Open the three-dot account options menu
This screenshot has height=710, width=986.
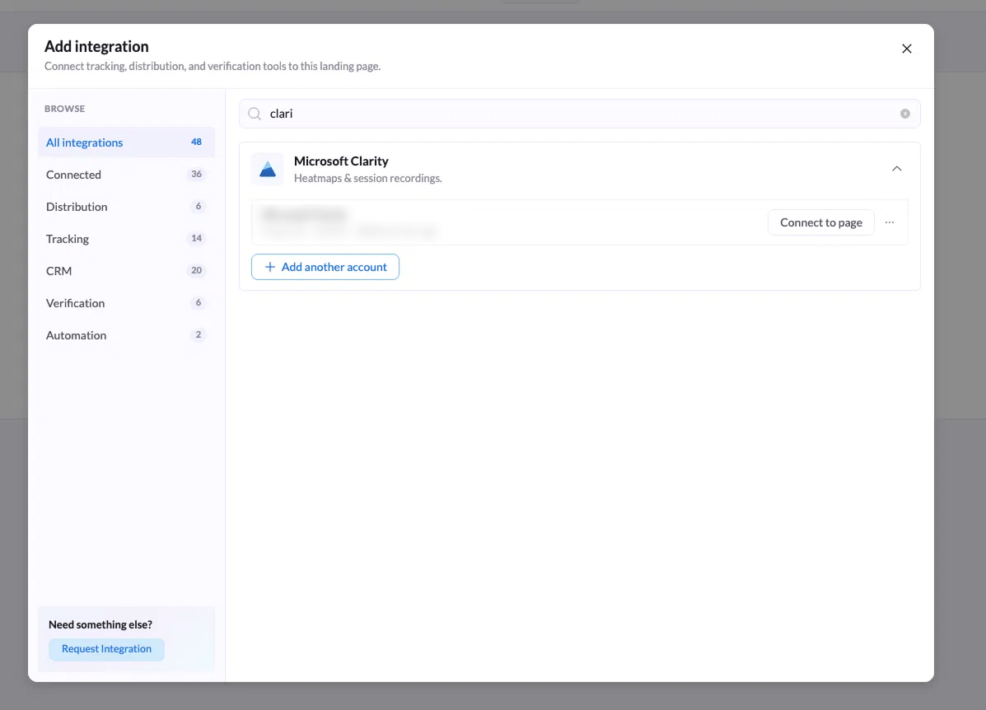pos(889,222)
